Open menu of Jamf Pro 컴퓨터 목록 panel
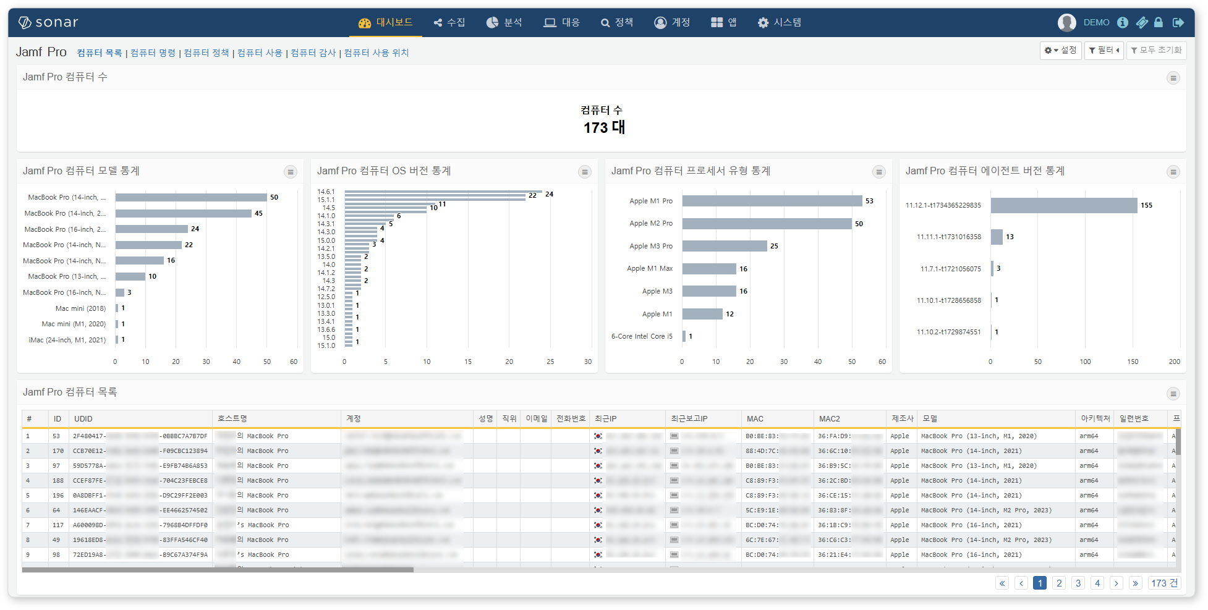The width and height of the screenshot is (1208, 610). point(1173,394)
